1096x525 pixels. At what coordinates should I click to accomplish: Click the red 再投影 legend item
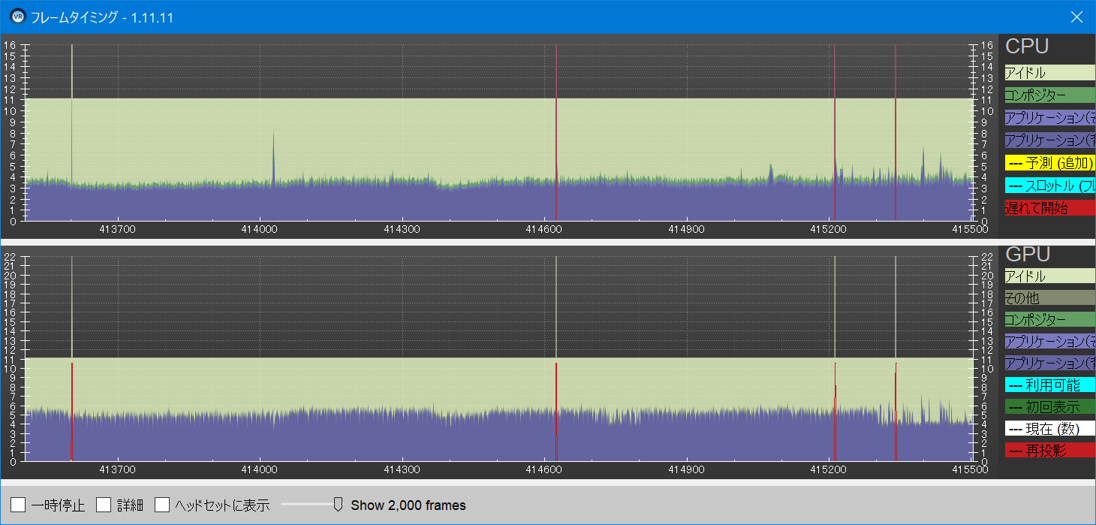tap(1049, 451)
